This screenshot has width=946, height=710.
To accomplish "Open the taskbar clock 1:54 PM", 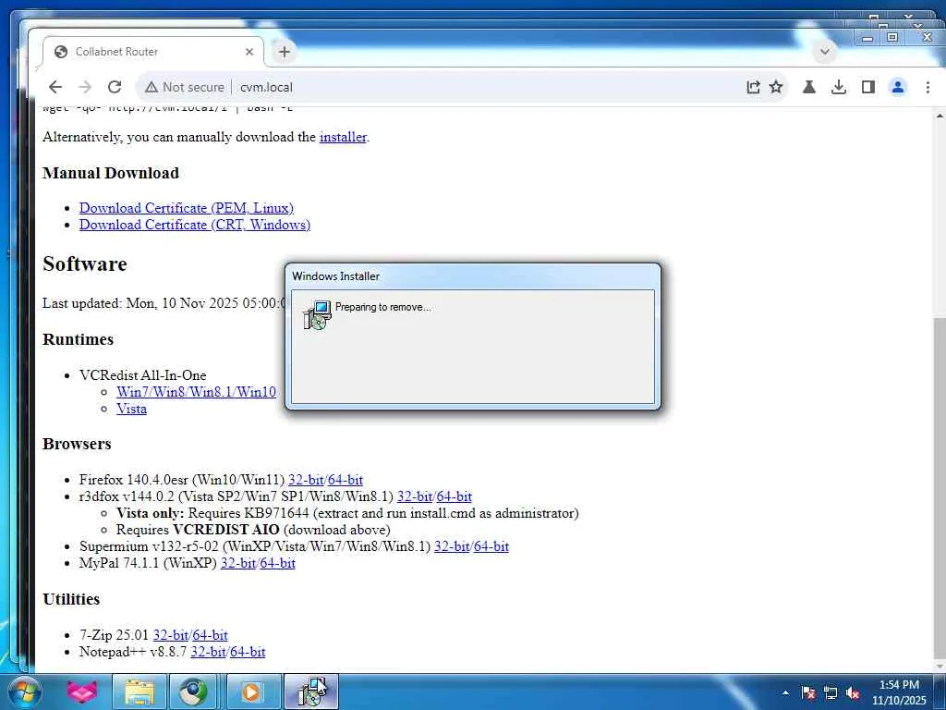I will coord(899,692).
